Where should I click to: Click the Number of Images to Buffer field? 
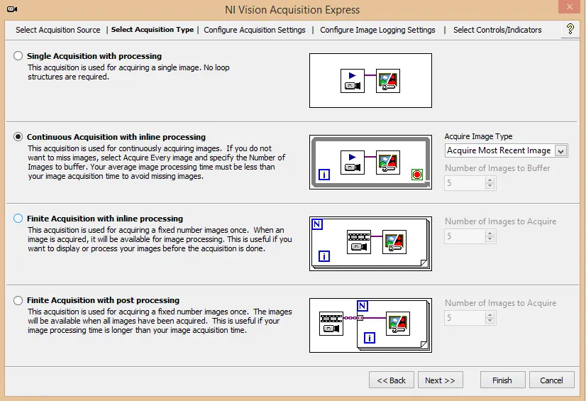point(465,183)
